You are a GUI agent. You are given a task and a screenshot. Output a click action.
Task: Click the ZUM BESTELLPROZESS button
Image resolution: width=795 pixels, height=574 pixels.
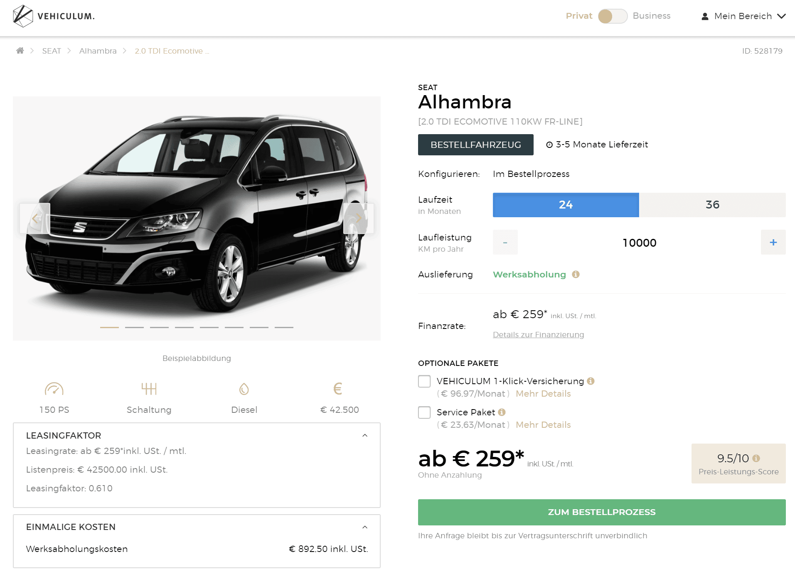602,512
